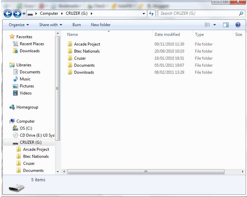Open the Homegroup icon
247x197 pixels.
tap(12, 107)
